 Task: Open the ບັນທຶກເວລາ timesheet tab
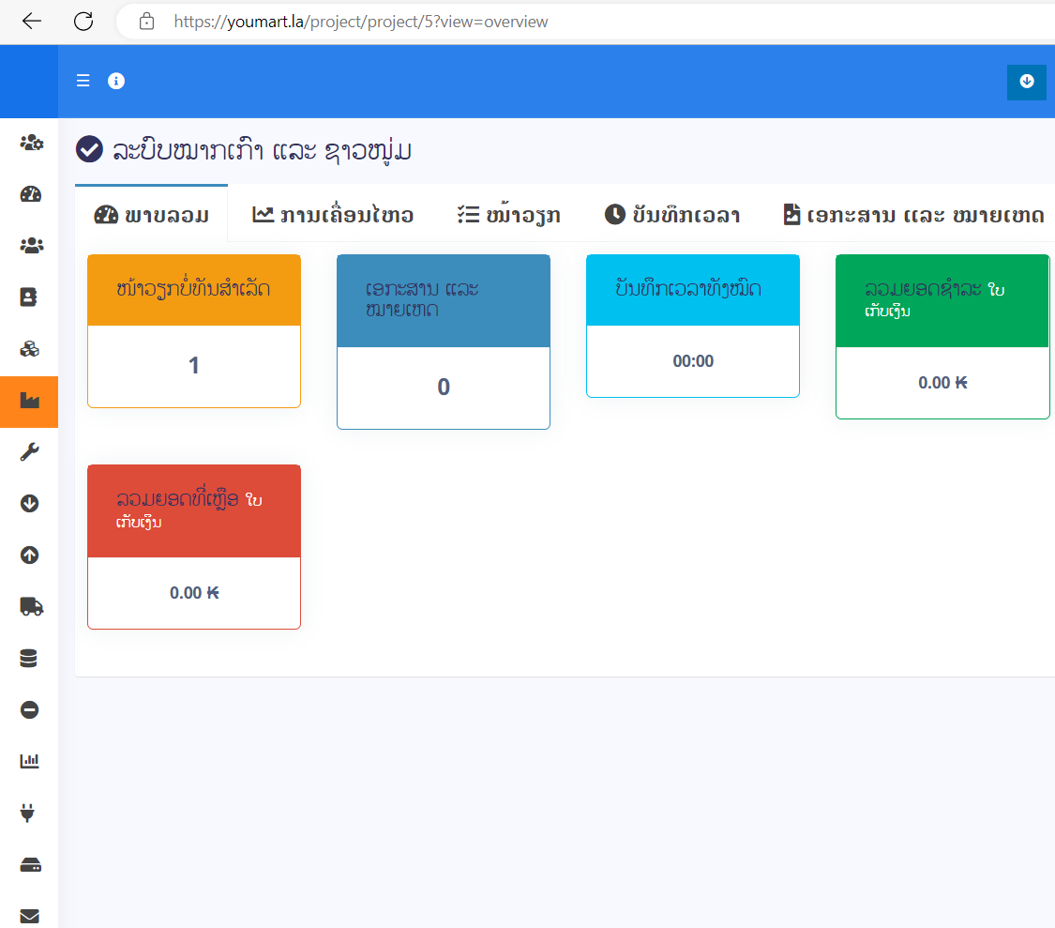click(x=672, y=215)
